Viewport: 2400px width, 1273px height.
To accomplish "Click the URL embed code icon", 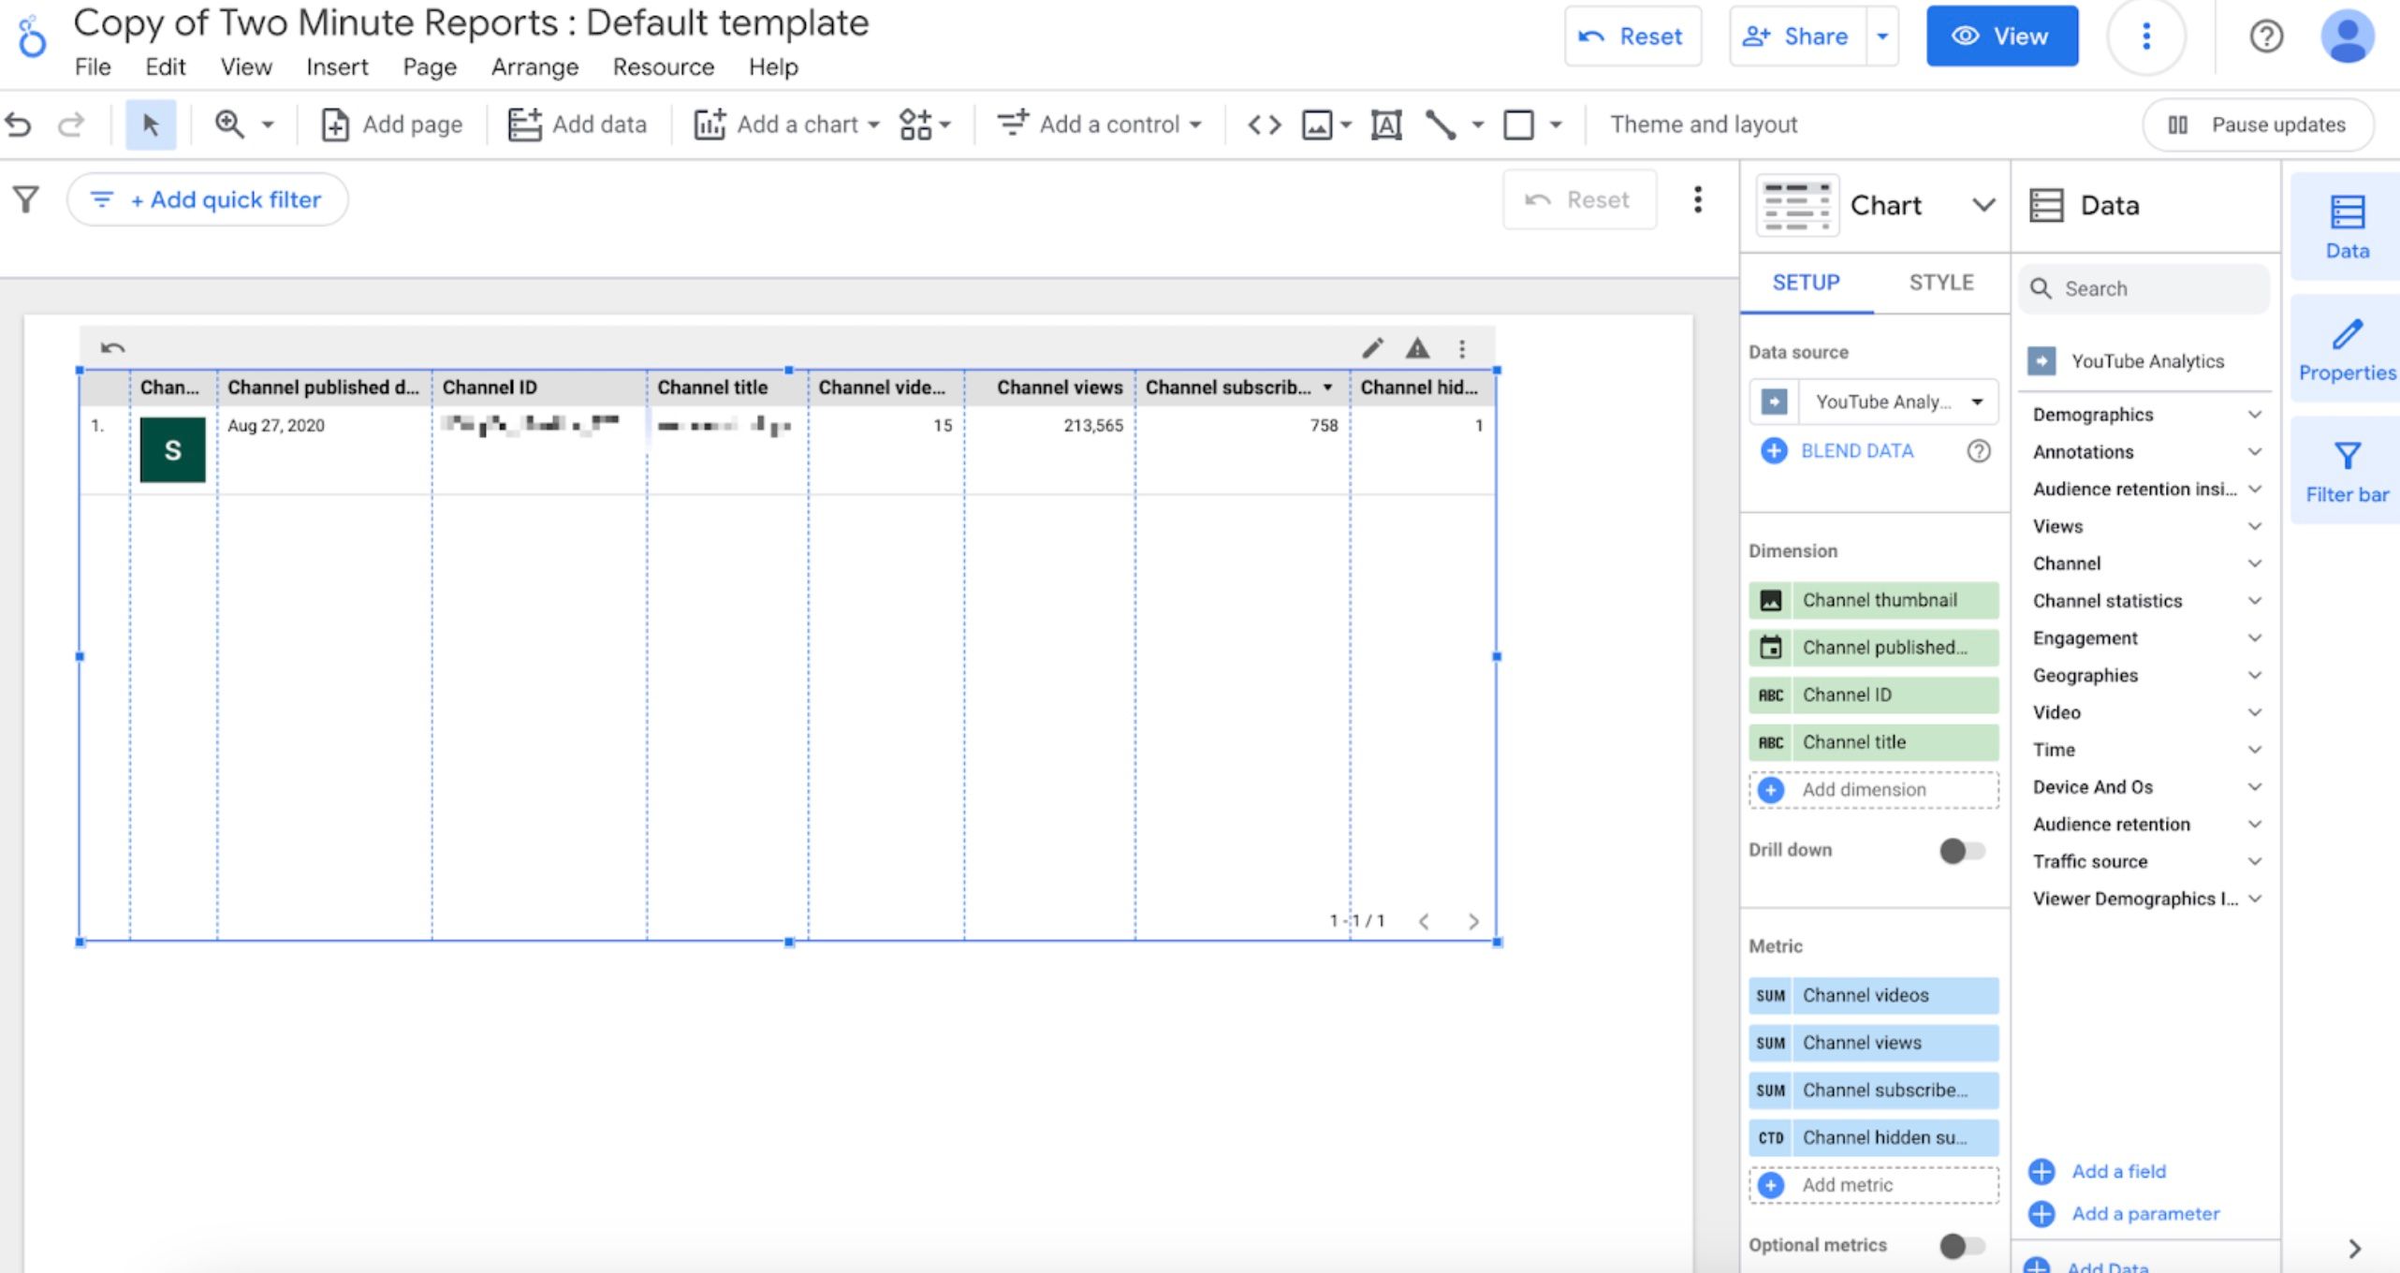I will pyautogui.click(x=1264, y=124).
